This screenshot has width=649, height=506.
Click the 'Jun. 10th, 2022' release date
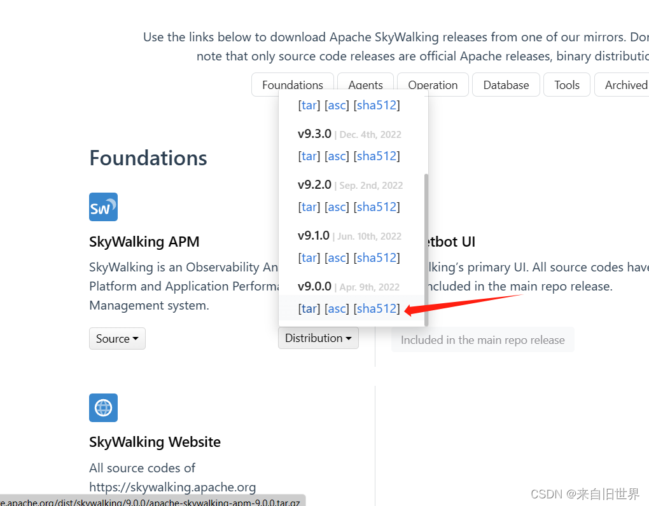coord(369,236)
